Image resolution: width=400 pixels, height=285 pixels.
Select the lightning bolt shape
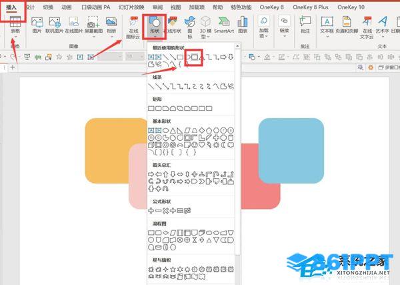pyautogui.click(x=209, y=145)
